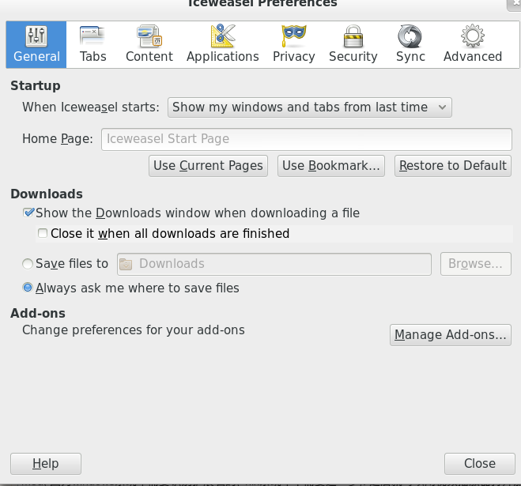Select the General sliders icon
521x486 pixels.
[36, 36]
